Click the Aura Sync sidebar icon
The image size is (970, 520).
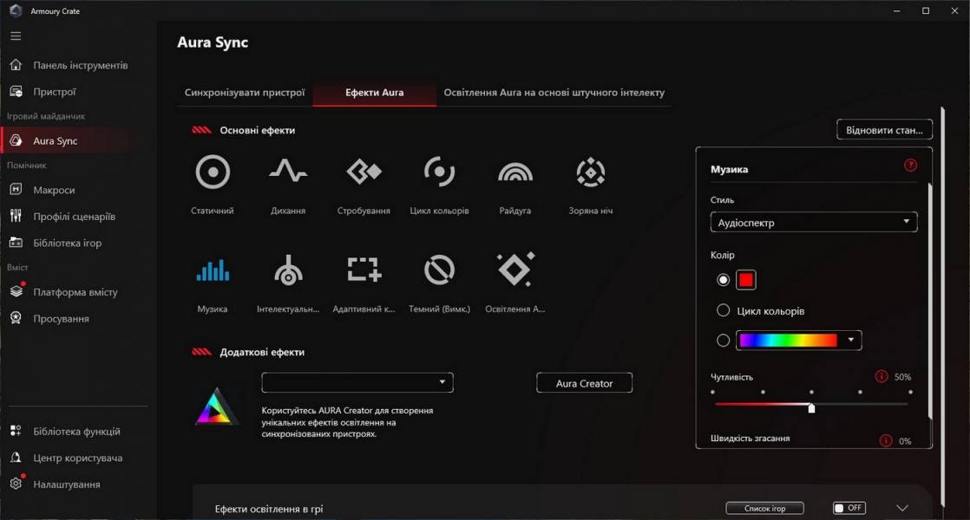[16, 140]
